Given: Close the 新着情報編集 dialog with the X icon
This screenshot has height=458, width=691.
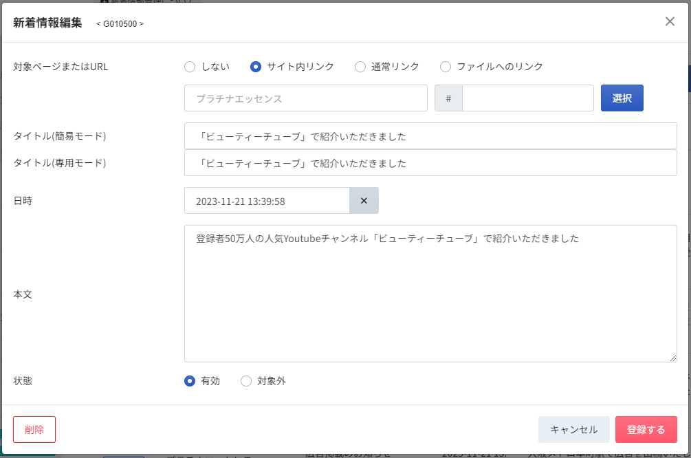Looking at the screenshot, I should pos(670,21).
